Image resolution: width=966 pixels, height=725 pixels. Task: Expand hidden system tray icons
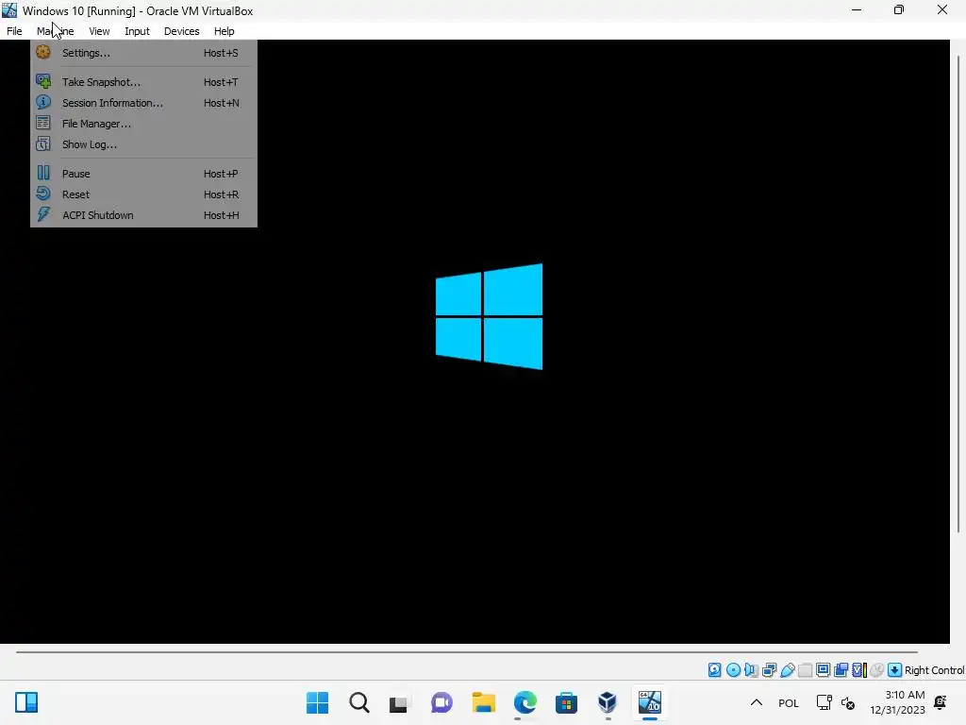(757, 702)
